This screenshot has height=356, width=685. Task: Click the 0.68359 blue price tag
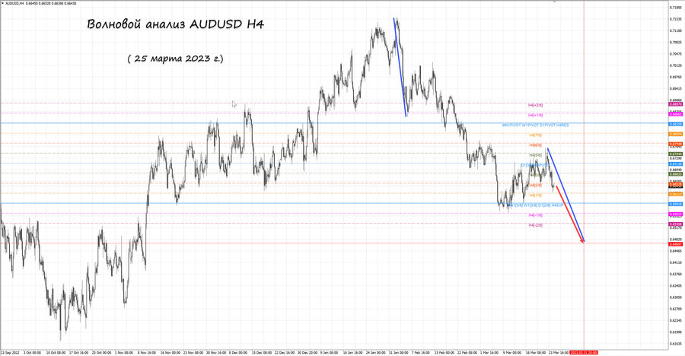point(676,124)
